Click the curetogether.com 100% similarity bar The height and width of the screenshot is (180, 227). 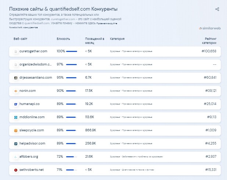click(x=72, y=51)
